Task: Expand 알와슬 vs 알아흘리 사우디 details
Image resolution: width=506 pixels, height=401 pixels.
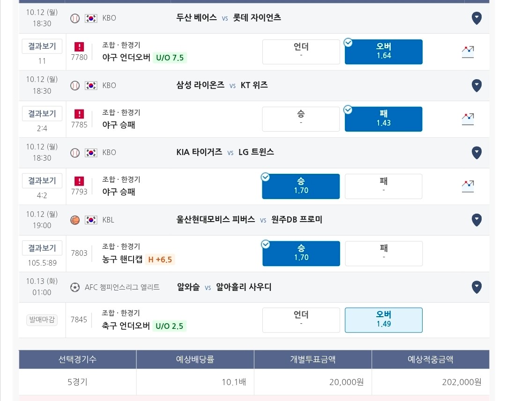Action: (476, 287)
